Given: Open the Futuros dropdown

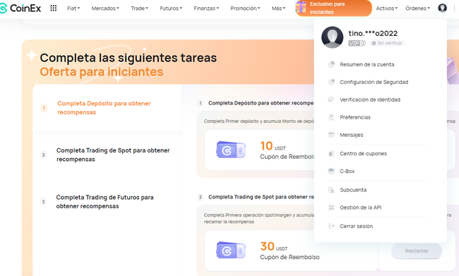Looking at the screenshot, I should coord(171,8).
